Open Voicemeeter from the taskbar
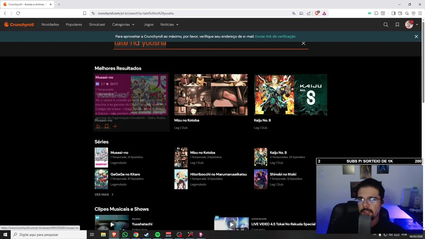The image size is (425, 239). tap(168, 235)
